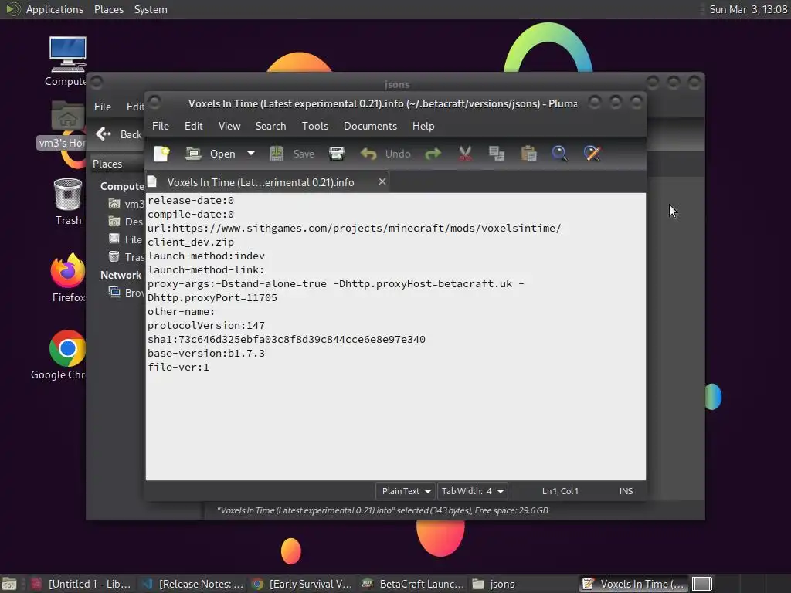Click the release-date:0 line
This screenshot has height=593, width=791.
tap(191, 201)
